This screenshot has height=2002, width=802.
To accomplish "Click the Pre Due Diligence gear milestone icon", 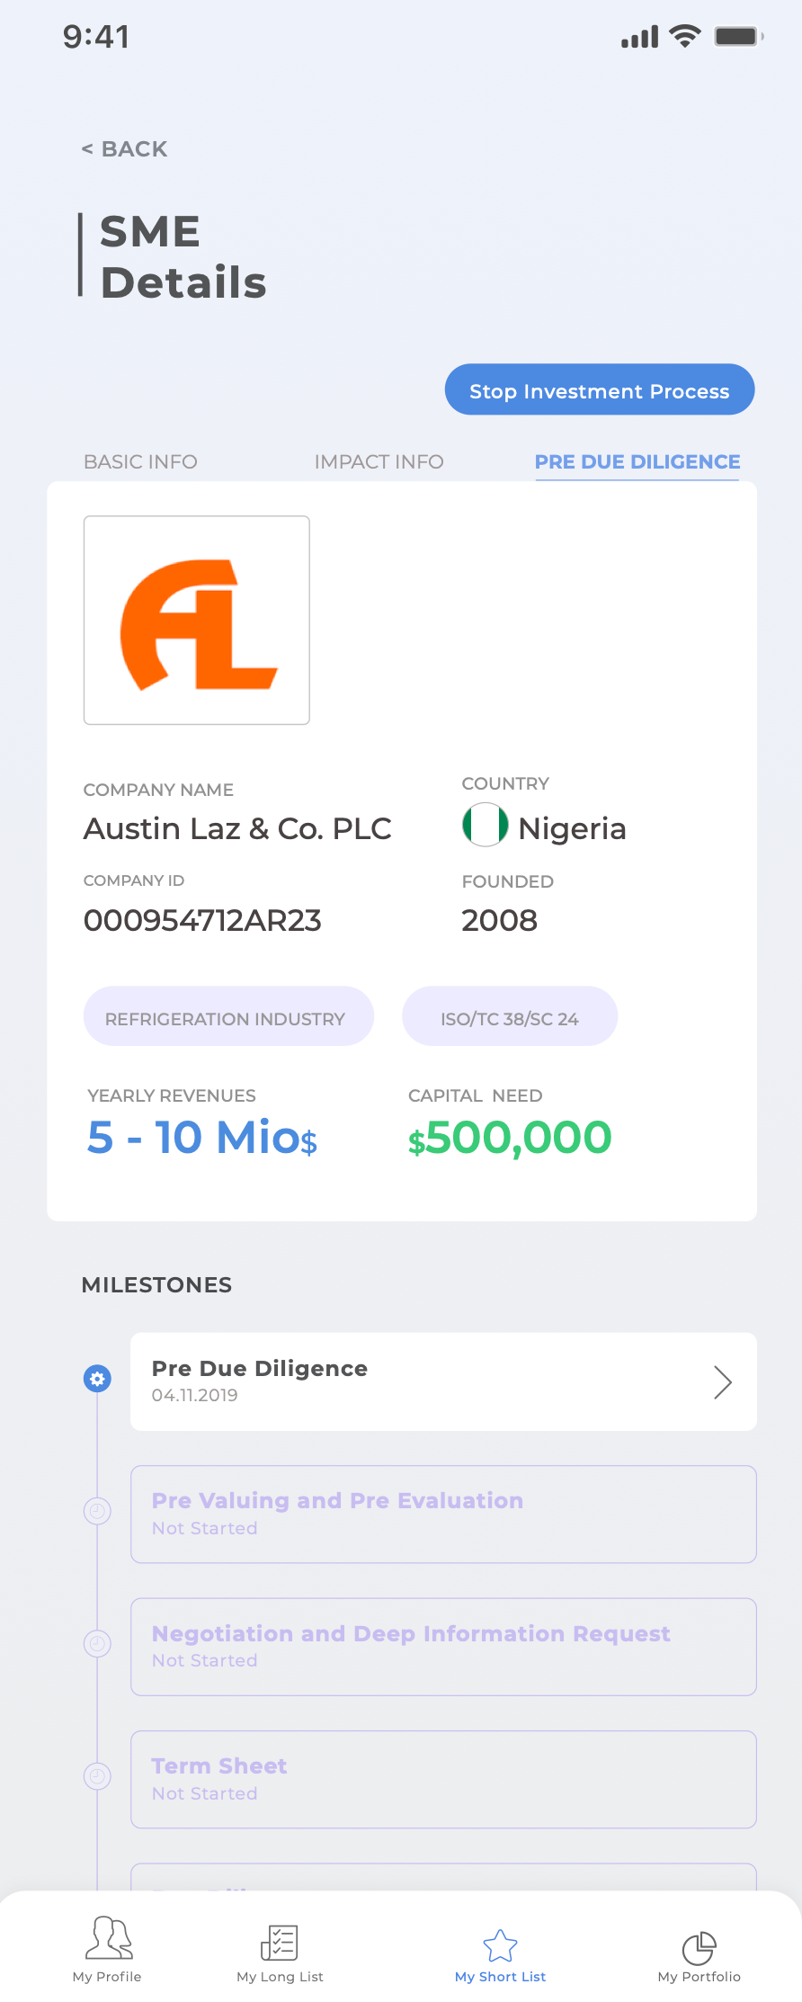I will (97, 1378).
